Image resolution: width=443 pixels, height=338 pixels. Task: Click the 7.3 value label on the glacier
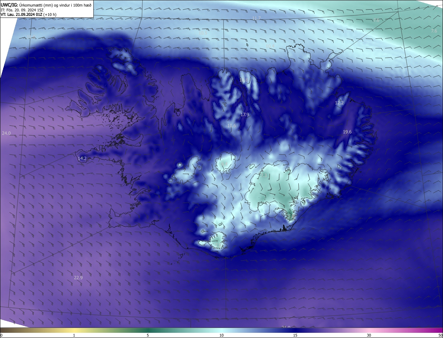point(264,175)
